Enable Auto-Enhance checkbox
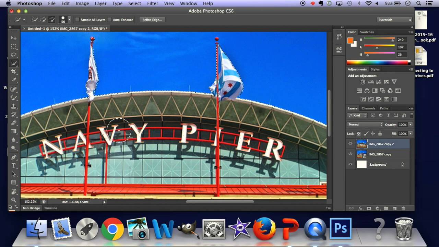The width and height of the screenshot is (439, 247). tap(109, 20)
